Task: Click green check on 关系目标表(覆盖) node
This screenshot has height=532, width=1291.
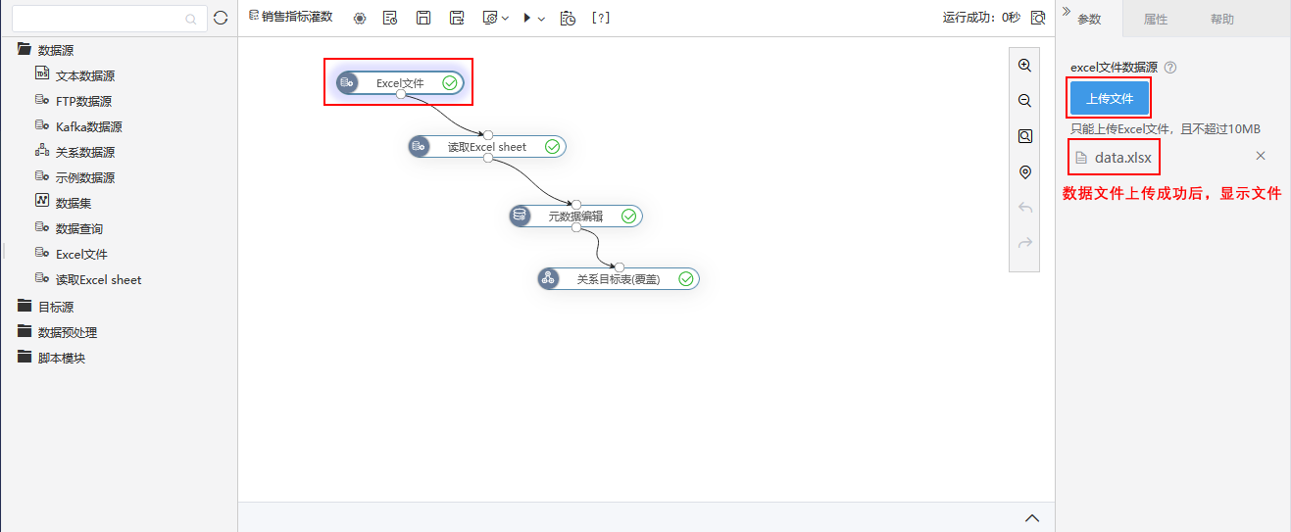Action: pos(686,279)
